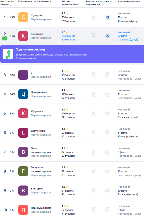Click the blue verified checkmark for Кудряшка in second place

click(108, 36)
